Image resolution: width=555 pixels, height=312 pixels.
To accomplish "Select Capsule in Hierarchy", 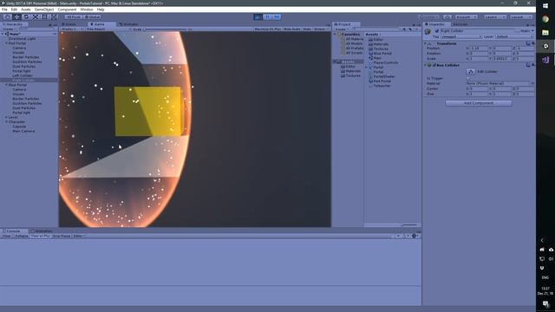I will point(19,127).
